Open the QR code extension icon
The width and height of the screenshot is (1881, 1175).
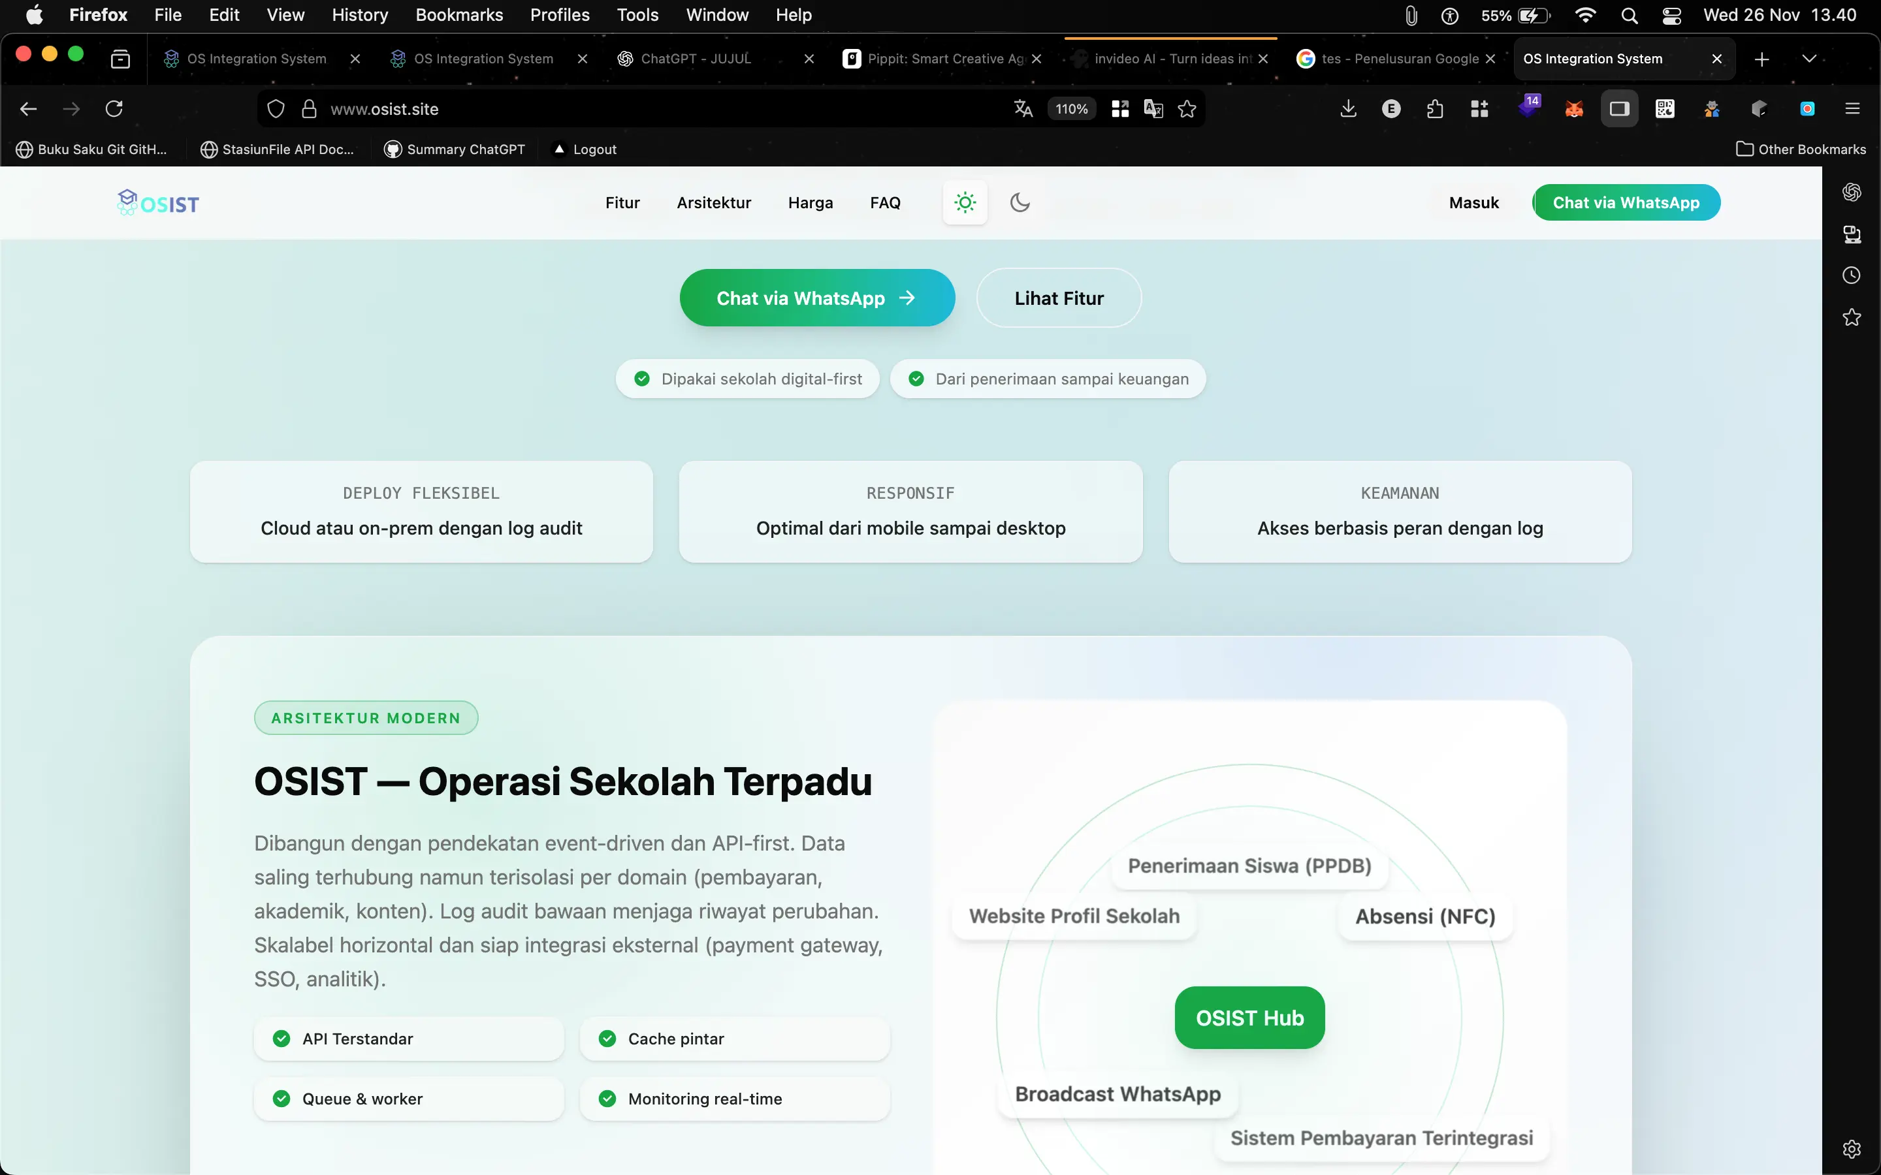[1664, 109]
